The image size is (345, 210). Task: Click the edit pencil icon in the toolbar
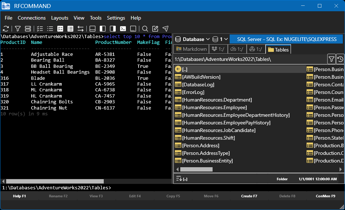(x=155, y=29)
